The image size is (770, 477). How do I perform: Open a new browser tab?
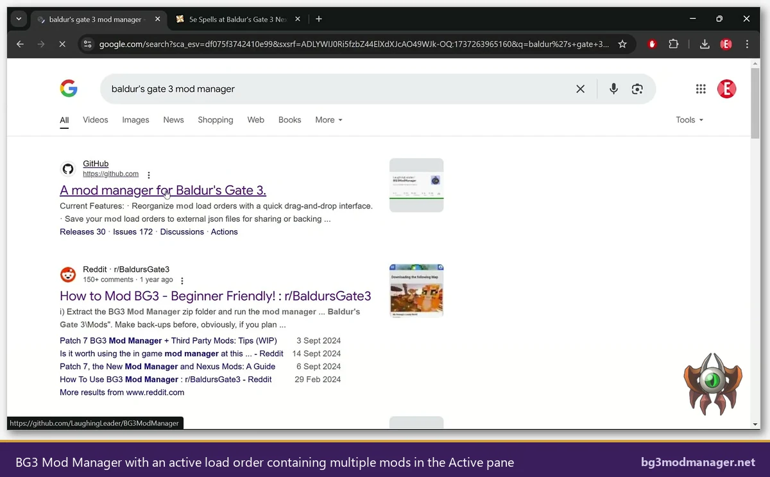click(319, 19)
